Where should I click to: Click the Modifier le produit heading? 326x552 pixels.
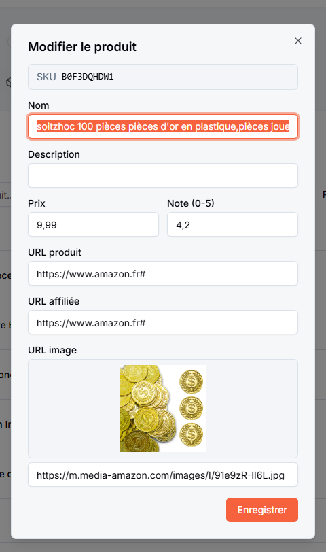click(82, 47)
